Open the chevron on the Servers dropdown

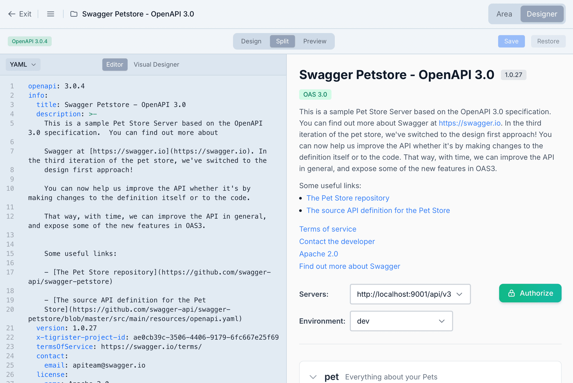click(x=459, y=294)
